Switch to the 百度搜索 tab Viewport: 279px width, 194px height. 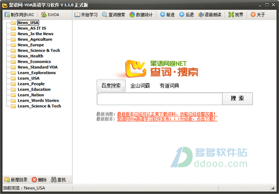coord(111,86)
